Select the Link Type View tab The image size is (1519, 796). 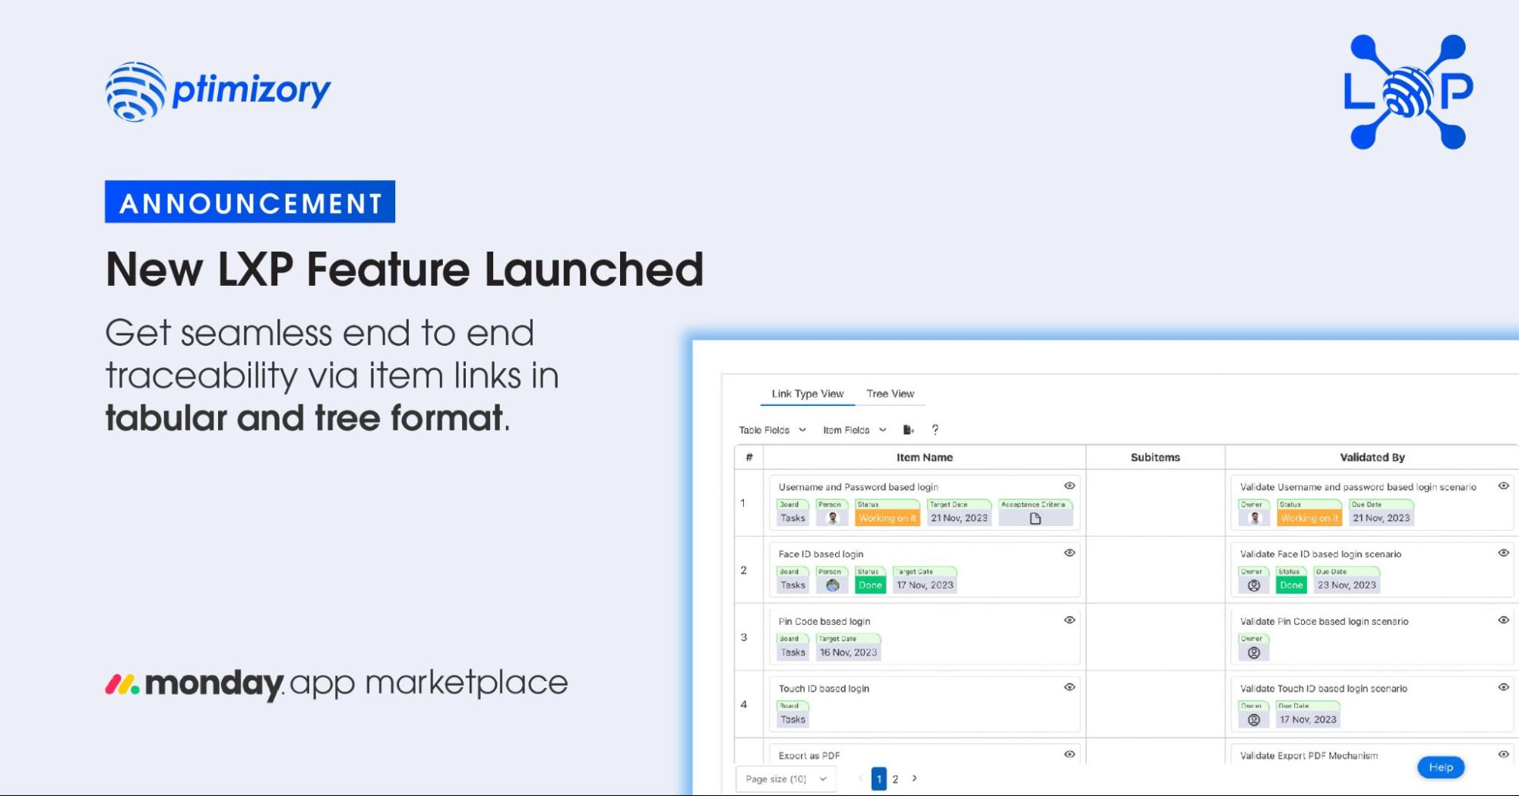click(807, 394)
